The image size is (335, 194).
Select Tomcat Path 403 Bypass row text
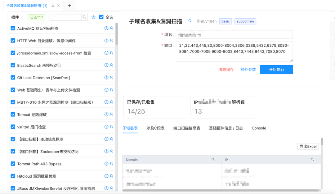pos(39,164)
